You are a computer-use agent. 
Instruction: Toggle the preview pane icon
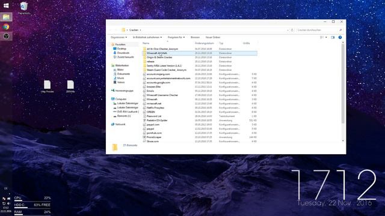coord(333,37)
